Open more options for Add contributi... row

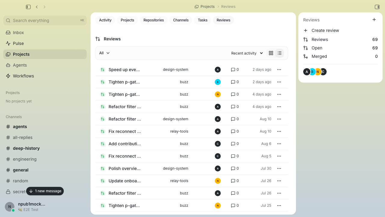[x=279, y=144]
